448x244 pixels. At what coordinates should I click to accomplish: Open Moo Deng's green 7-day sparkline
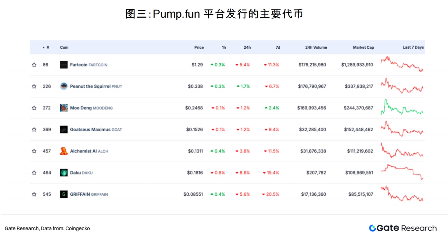coord(402,107)
